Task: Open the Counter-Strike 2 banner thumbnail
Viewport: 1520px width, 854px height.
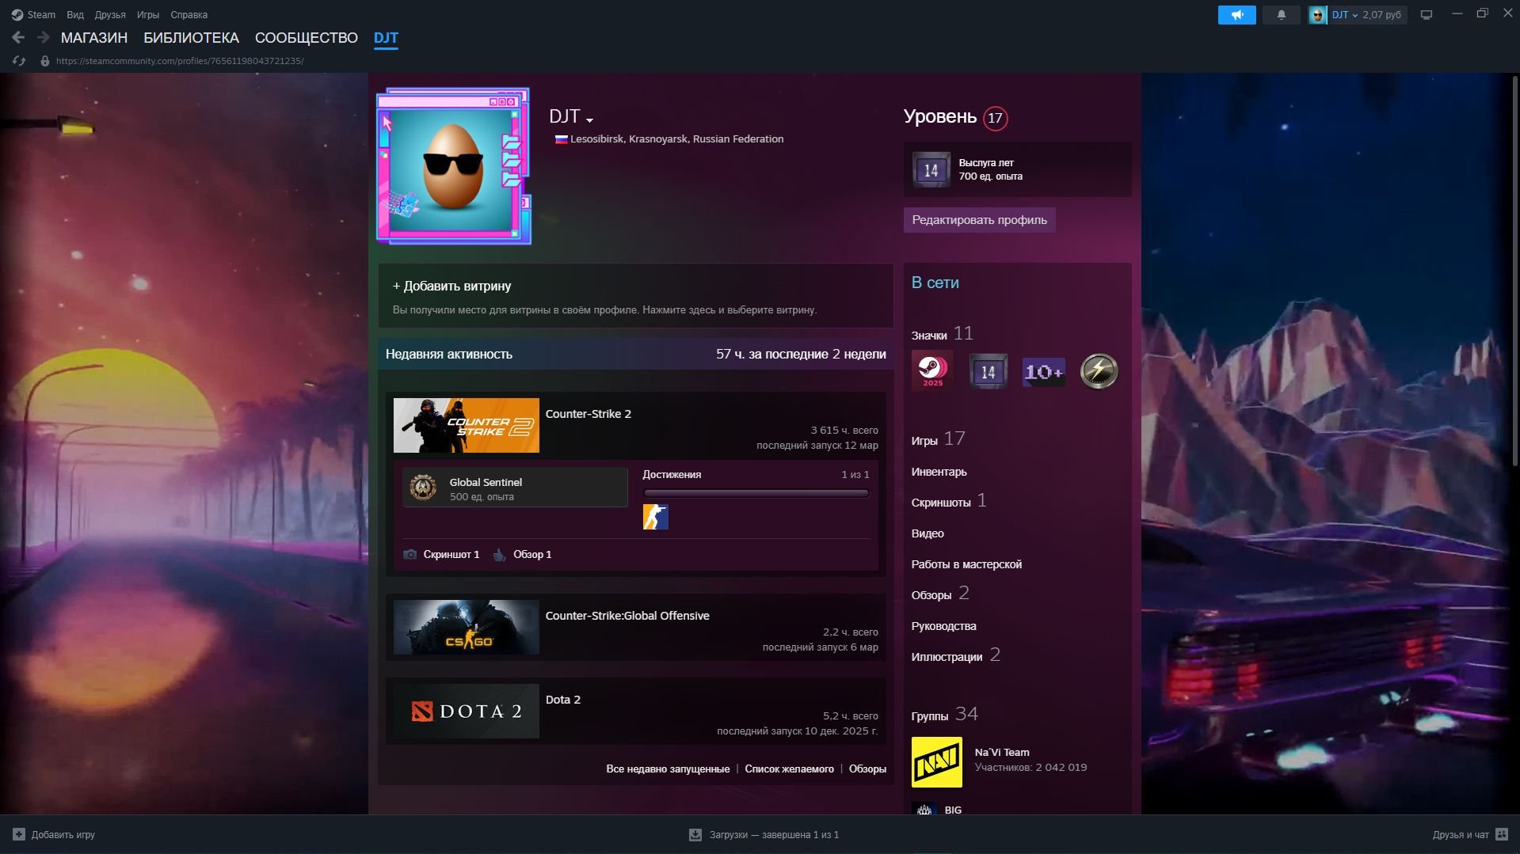Action: pos(467,425)
